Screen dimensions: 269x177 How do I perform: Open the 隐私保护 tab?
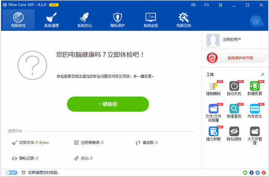click(117, 20)
